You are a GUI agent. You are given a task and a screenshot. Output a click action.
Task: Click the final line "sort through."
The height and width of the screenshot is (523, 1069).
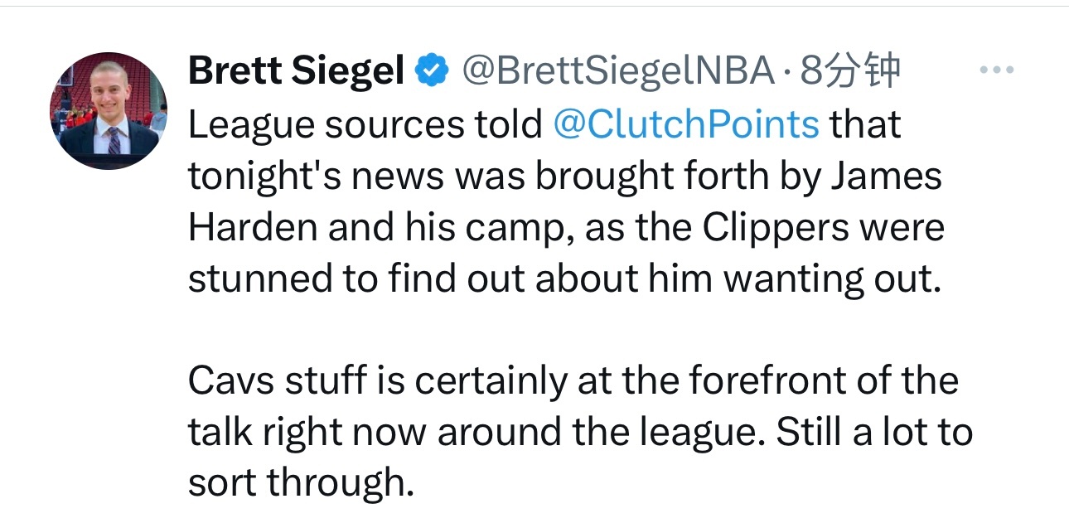click(300, 483)
